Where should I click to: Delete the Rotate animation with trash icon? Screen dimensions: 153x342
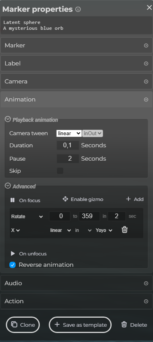(x=125, y=230)
